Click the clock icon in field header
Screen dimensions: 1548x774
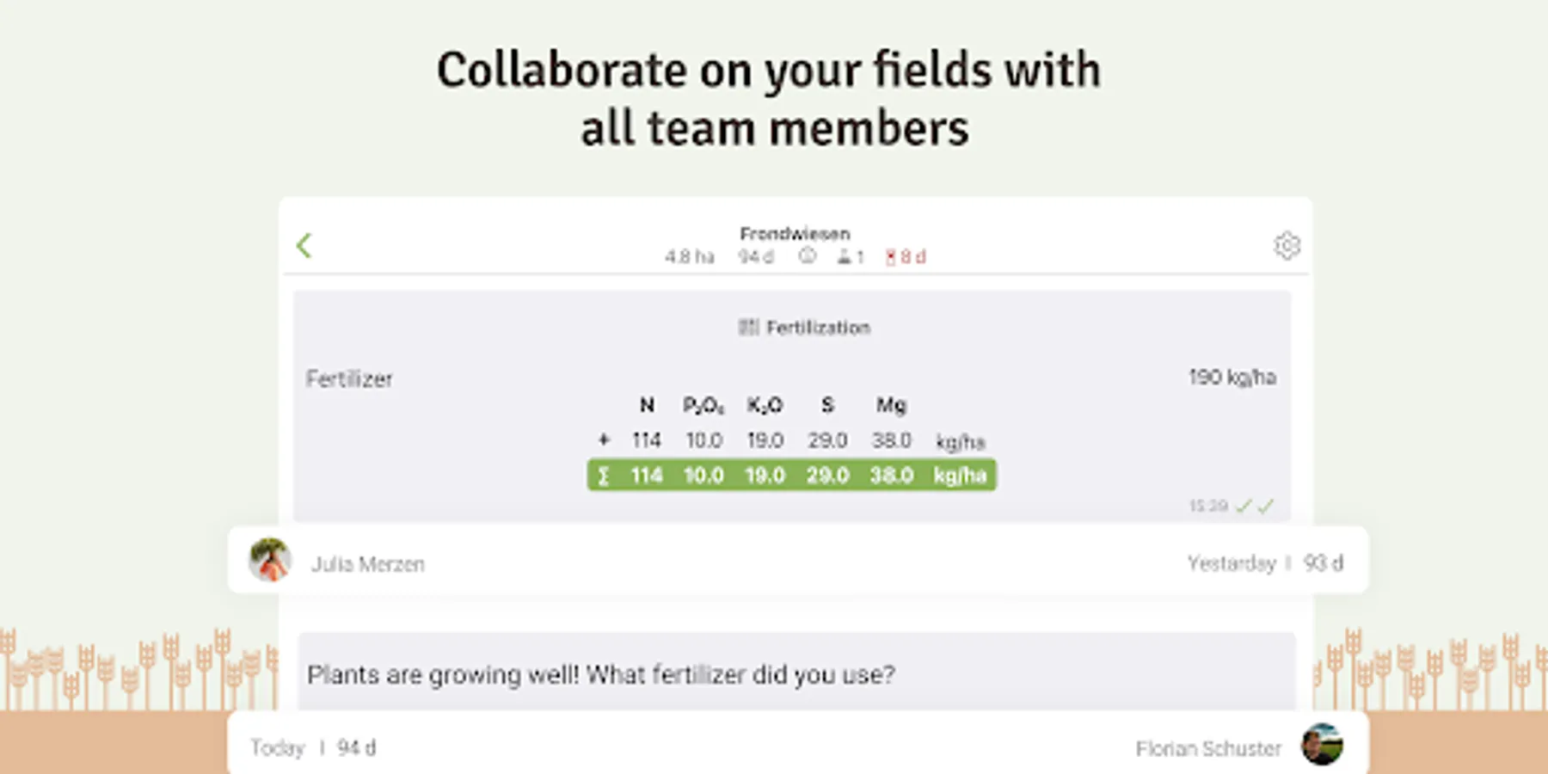[807, 256]
